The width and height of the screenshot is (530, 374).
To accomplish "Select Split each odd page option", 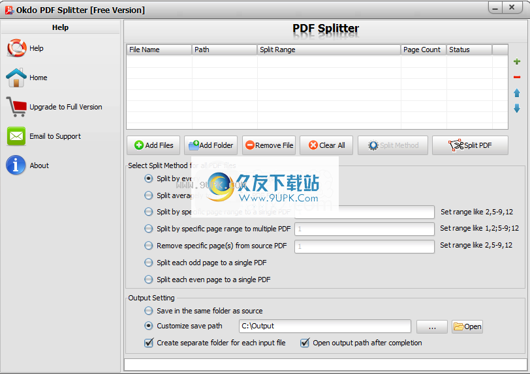I will point(148,263).
